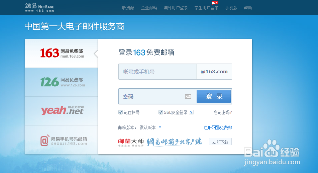Image resolution: width=318 pixels, height=173 pixels.
Task: Open 学生用户登录 in the top navigation
Action: 206,8
